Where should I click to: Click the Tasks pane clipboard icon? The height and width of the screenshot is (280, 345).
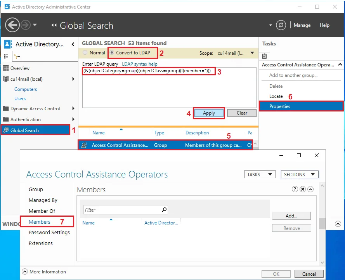click(264, 56)
